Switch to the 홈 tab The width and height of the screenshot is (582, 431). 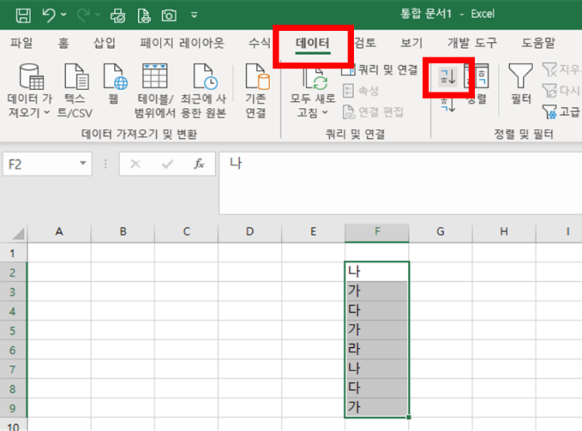(x=64, y=43)
